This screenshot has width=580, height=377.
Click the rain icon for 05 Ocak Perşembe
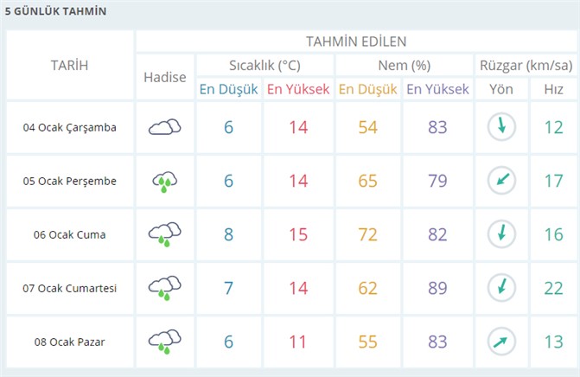[x=164, y=181]
